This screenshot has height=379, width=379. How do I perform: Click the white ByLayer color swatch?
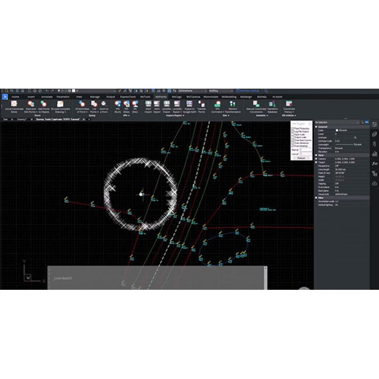(x=337, y=130)
